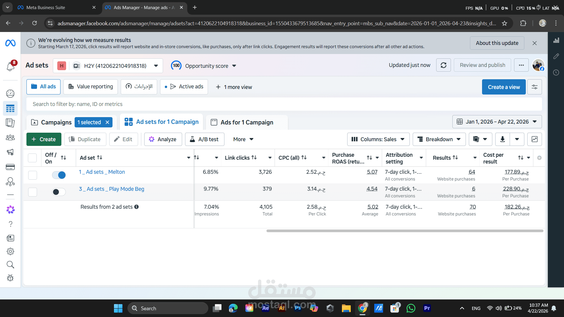Viewport: 564px width, 317px height.
Task: Click the About this update button
Action: tap(497, 43)
